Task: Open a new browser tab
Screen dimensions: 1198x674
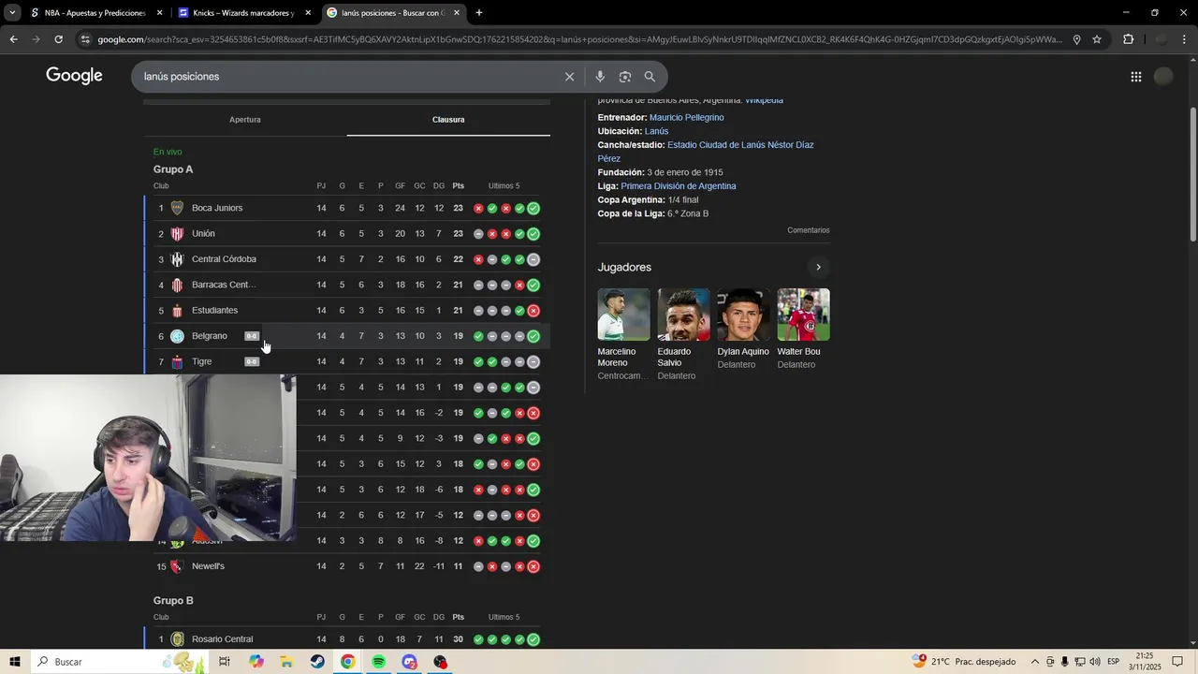Action: click(x=478, y=13)
